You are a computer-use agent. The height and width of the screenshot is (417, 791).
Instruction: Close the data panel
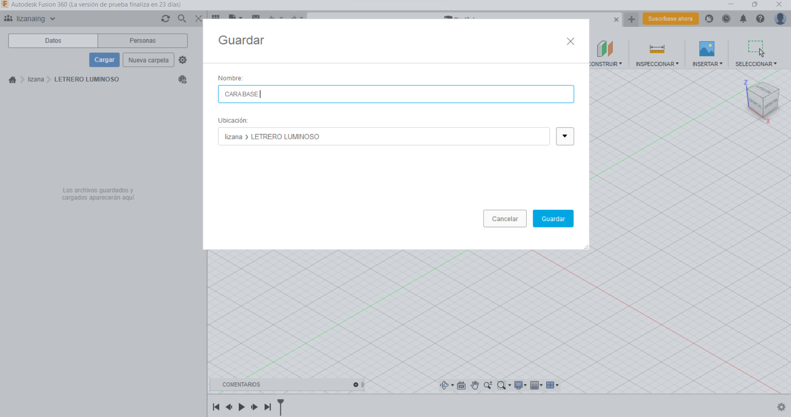[x=198, y=19]
